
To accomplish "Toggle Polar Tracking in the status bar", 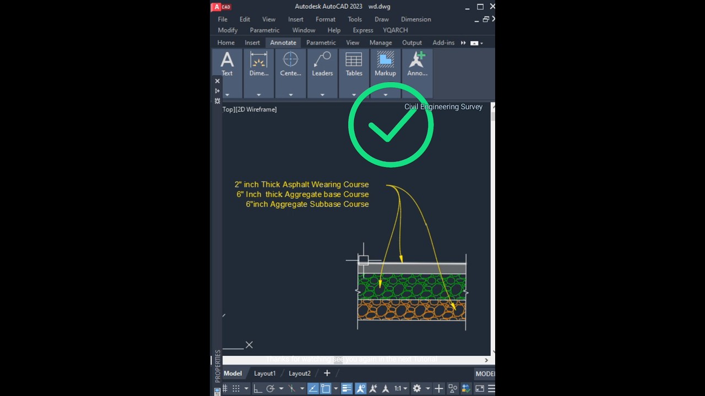I will 270,388.
